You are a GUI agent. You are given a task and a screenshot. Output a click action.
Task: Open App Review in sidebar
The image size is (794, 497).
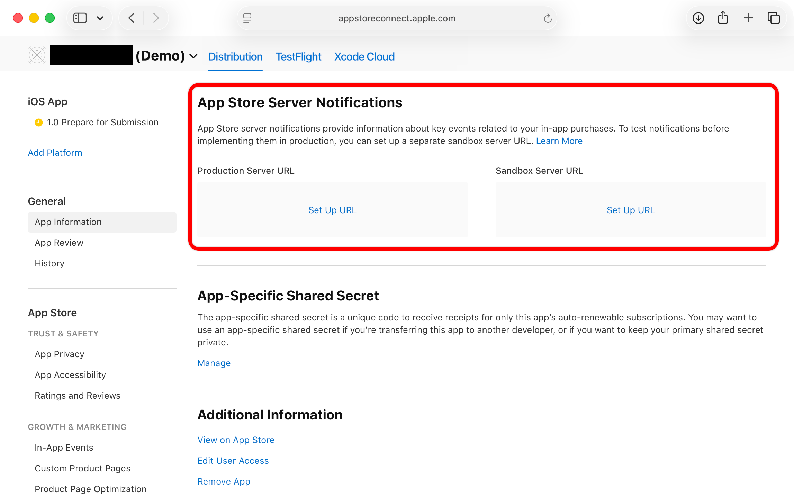59,243
